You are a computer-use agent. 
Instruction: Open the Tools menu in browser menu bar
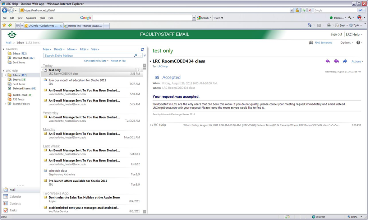(x=42, y=18)
